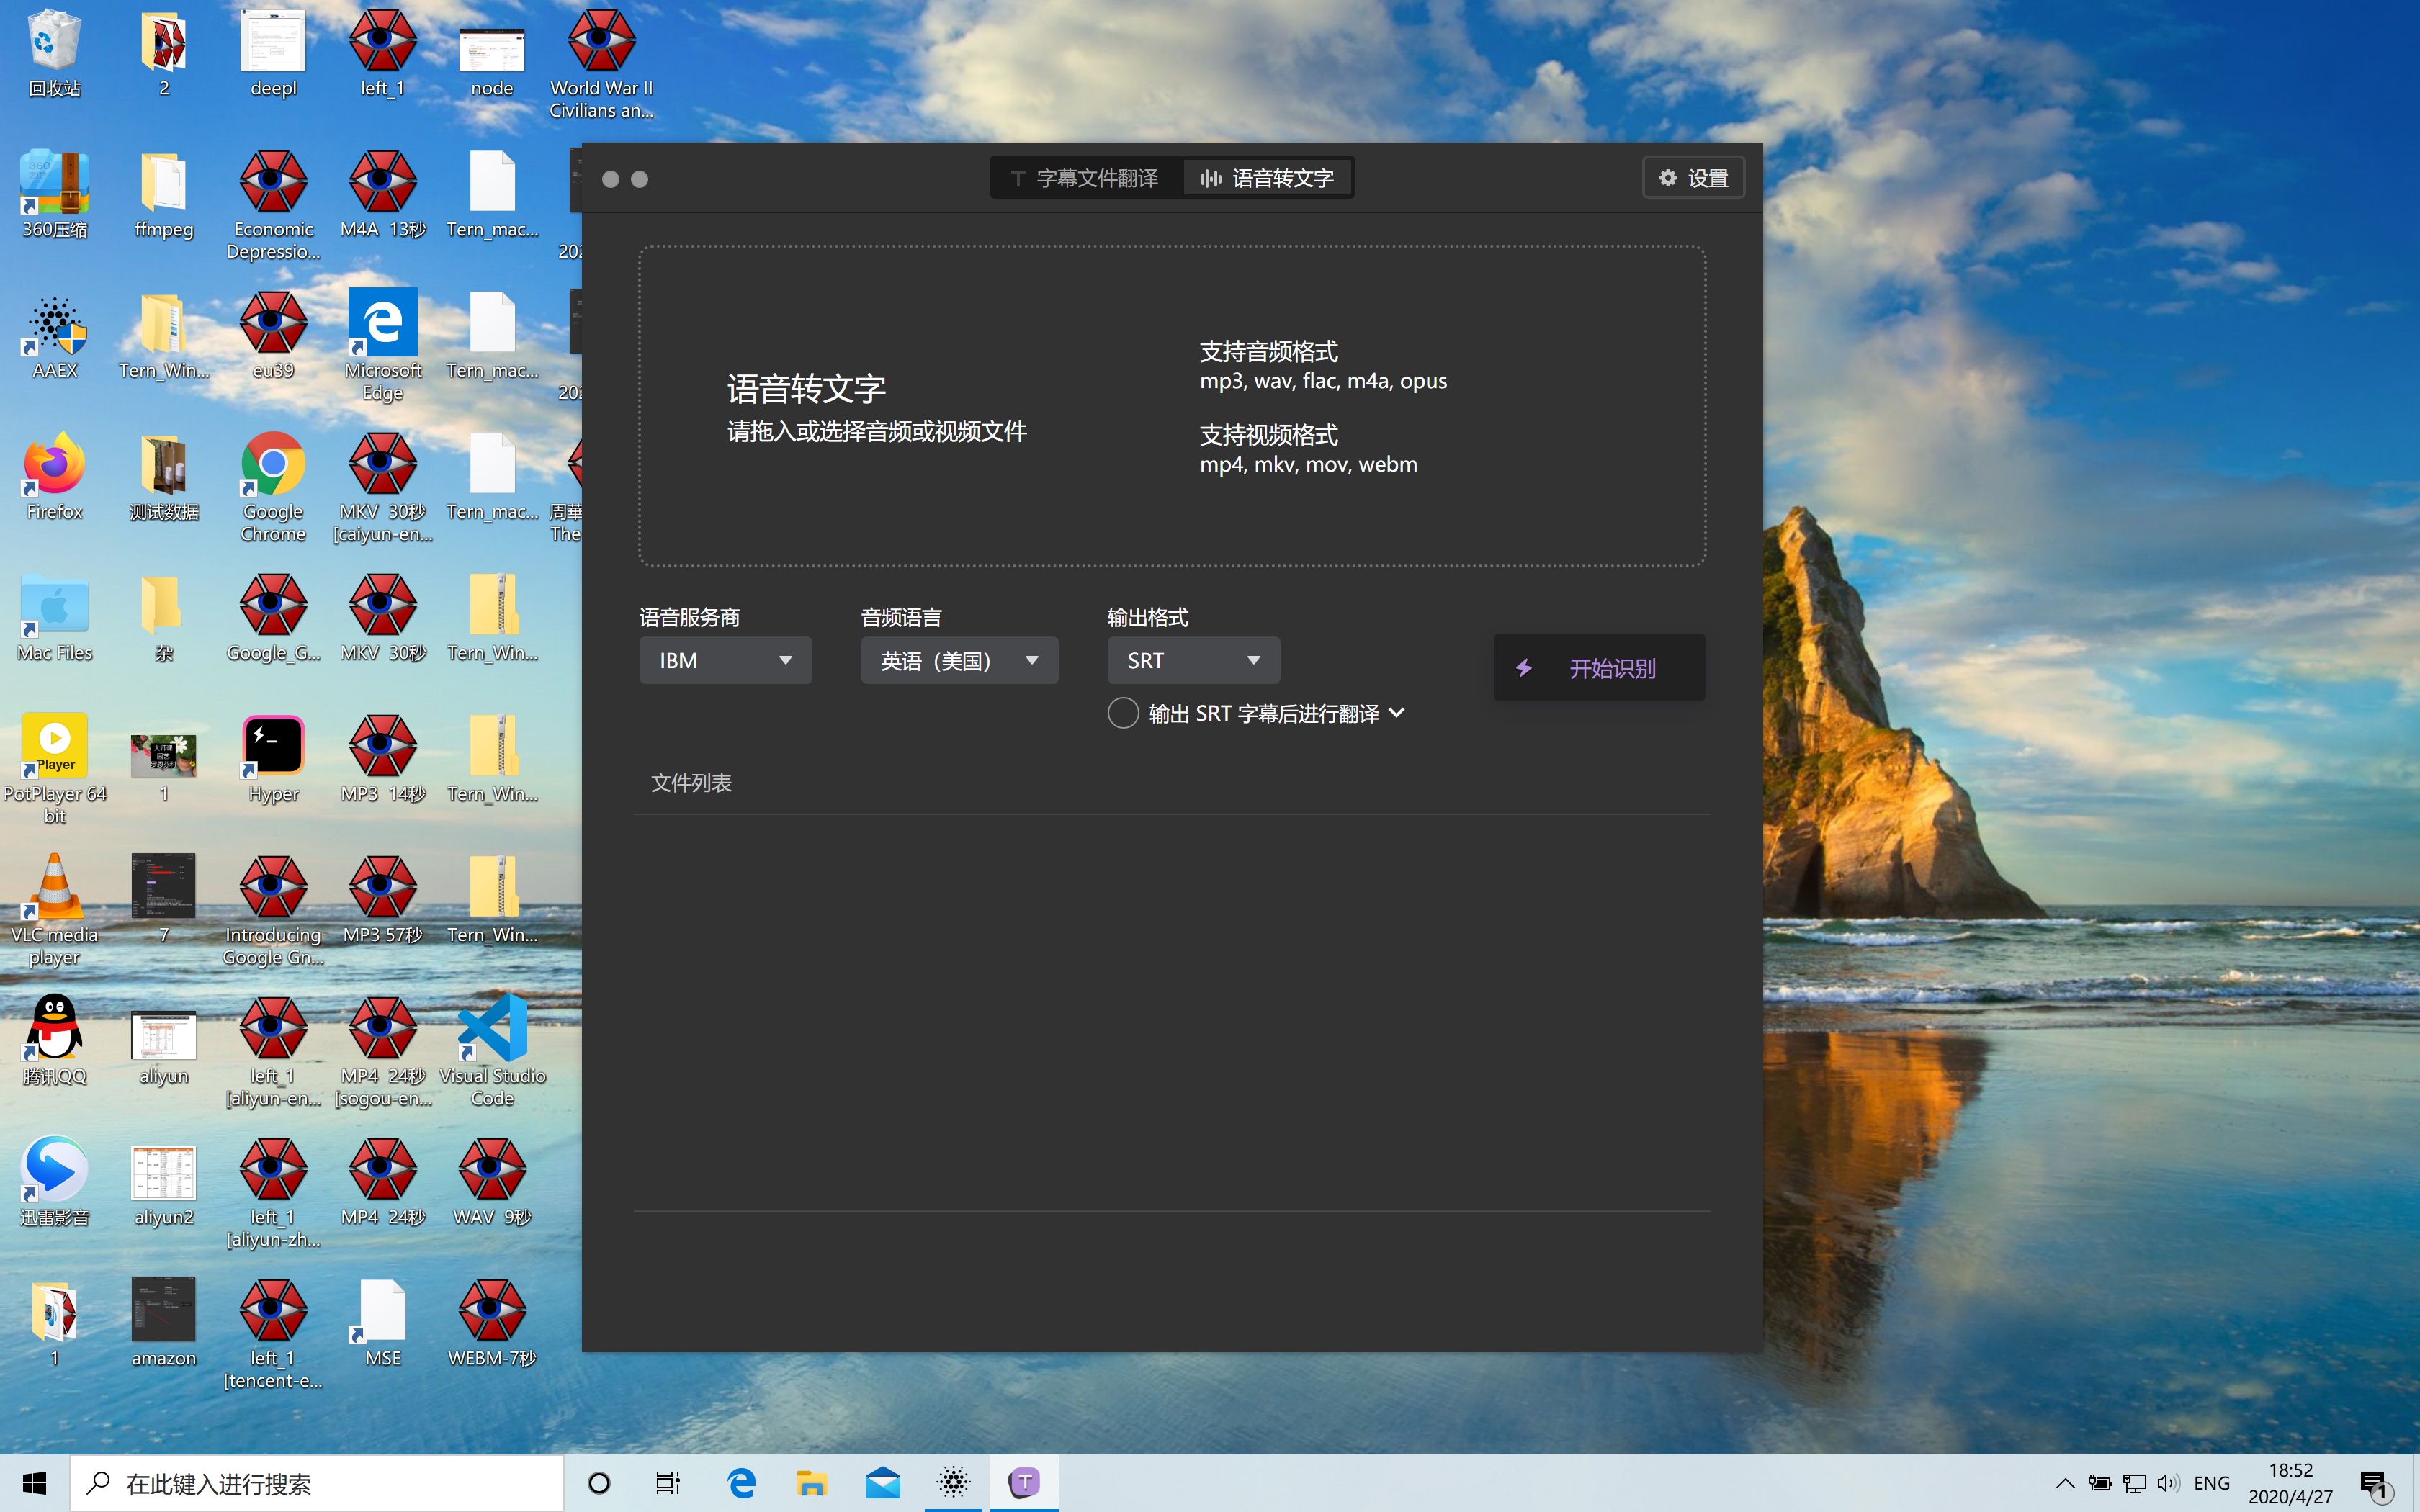The height and width of the screenshot is (1512, 2420).
Task: Open File Explorer in the taskbar
Action: tap(811, 1482)
